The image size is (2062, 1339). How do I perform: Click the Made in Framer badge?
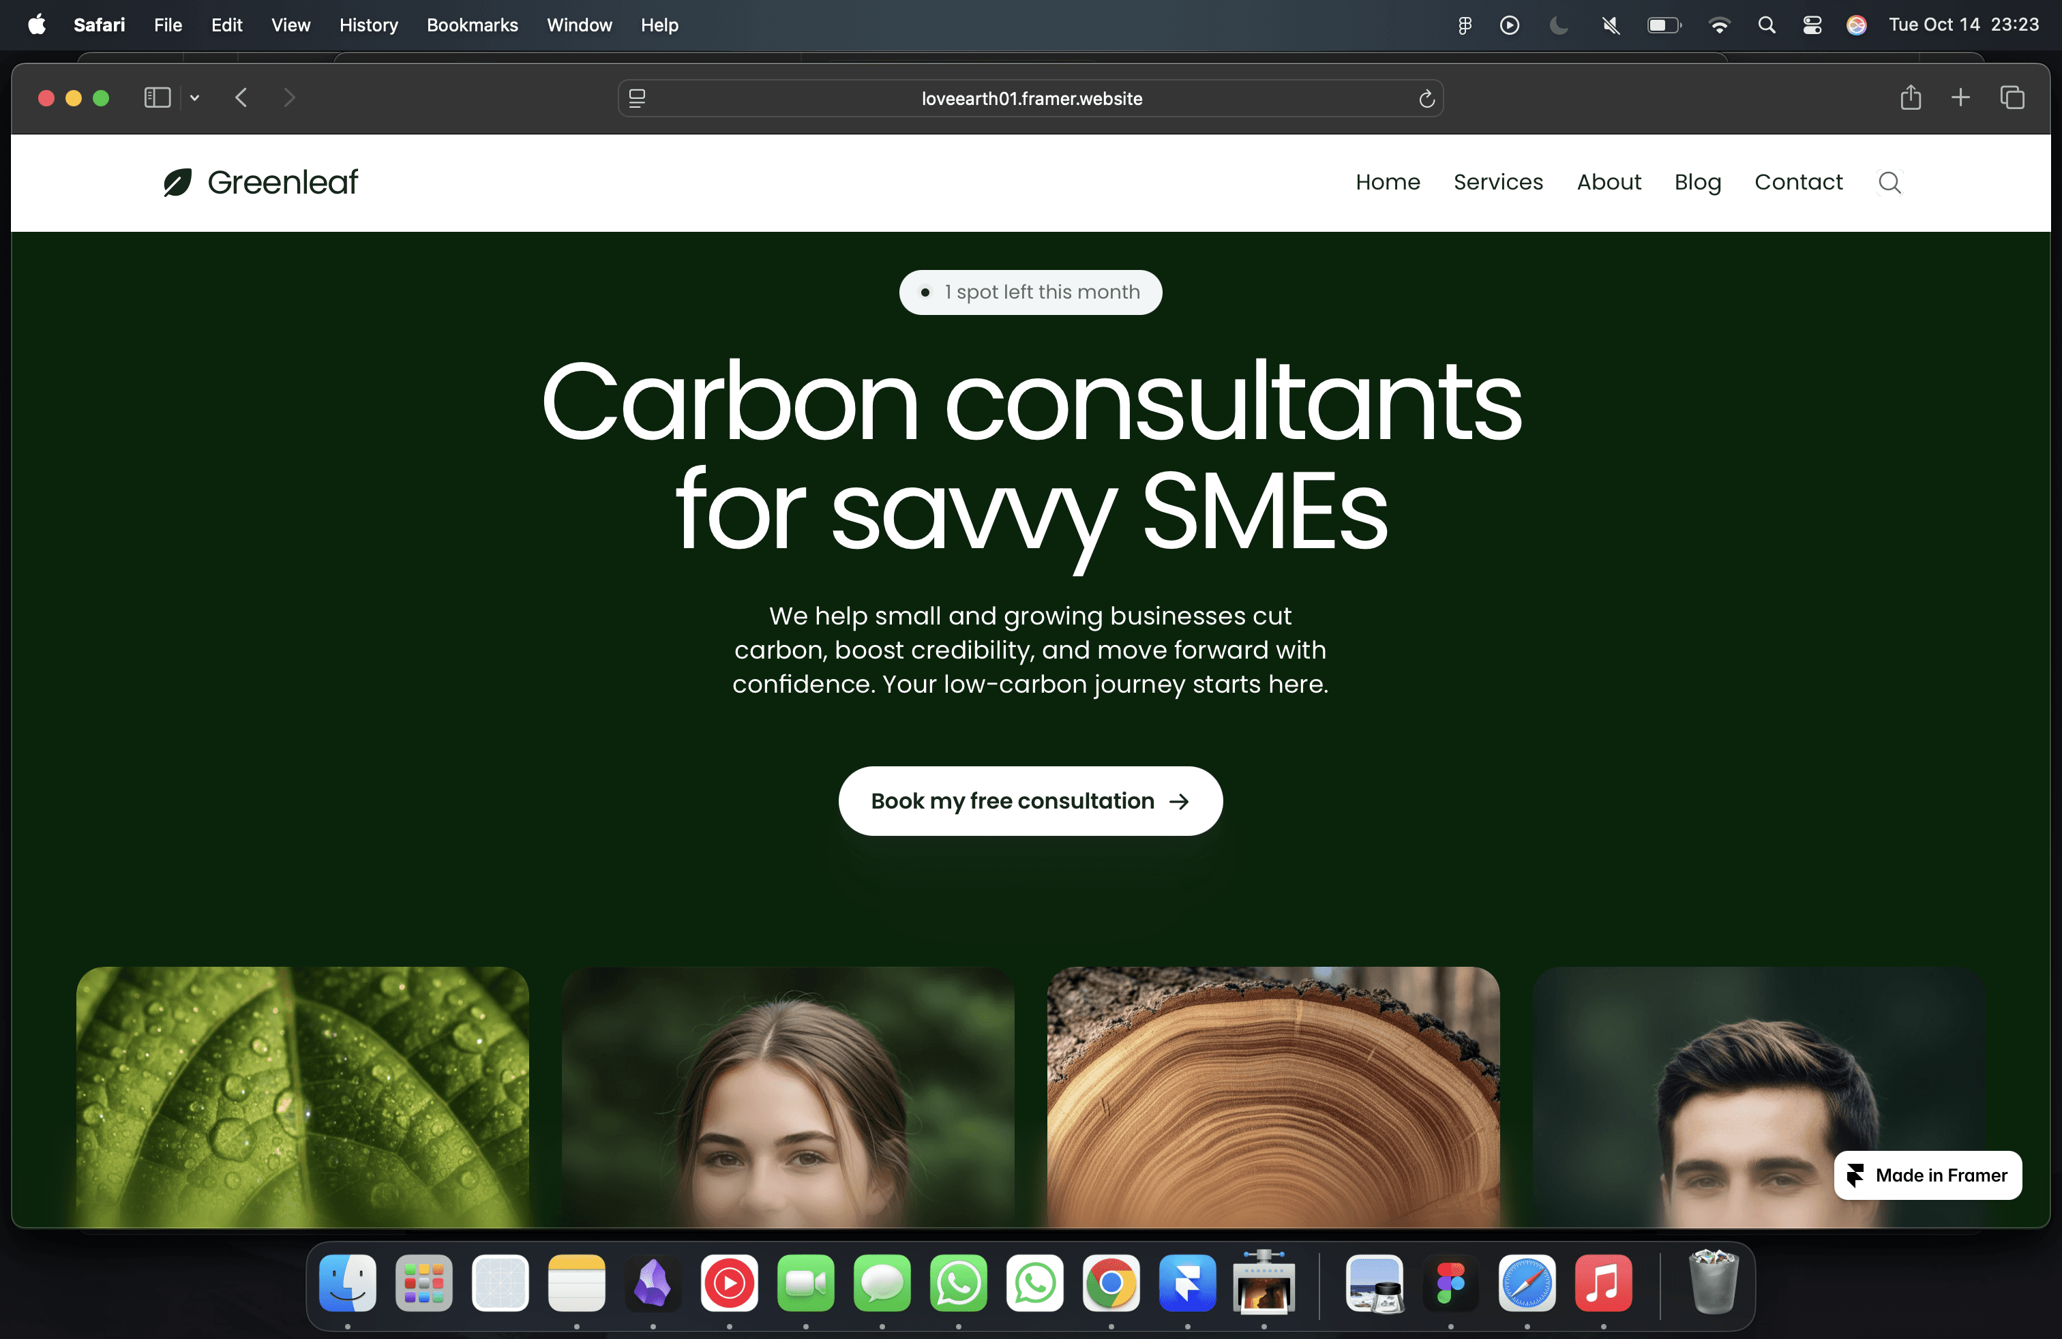[x=1928, y=1175]
